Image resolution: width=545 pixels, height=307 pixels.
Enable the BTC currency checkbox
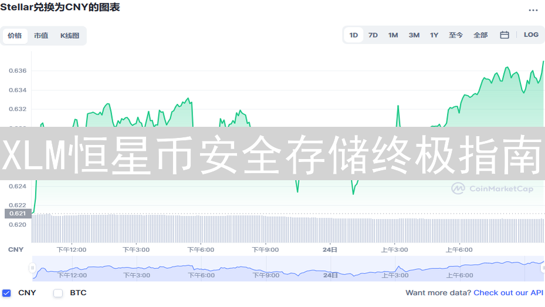point(58,293)
